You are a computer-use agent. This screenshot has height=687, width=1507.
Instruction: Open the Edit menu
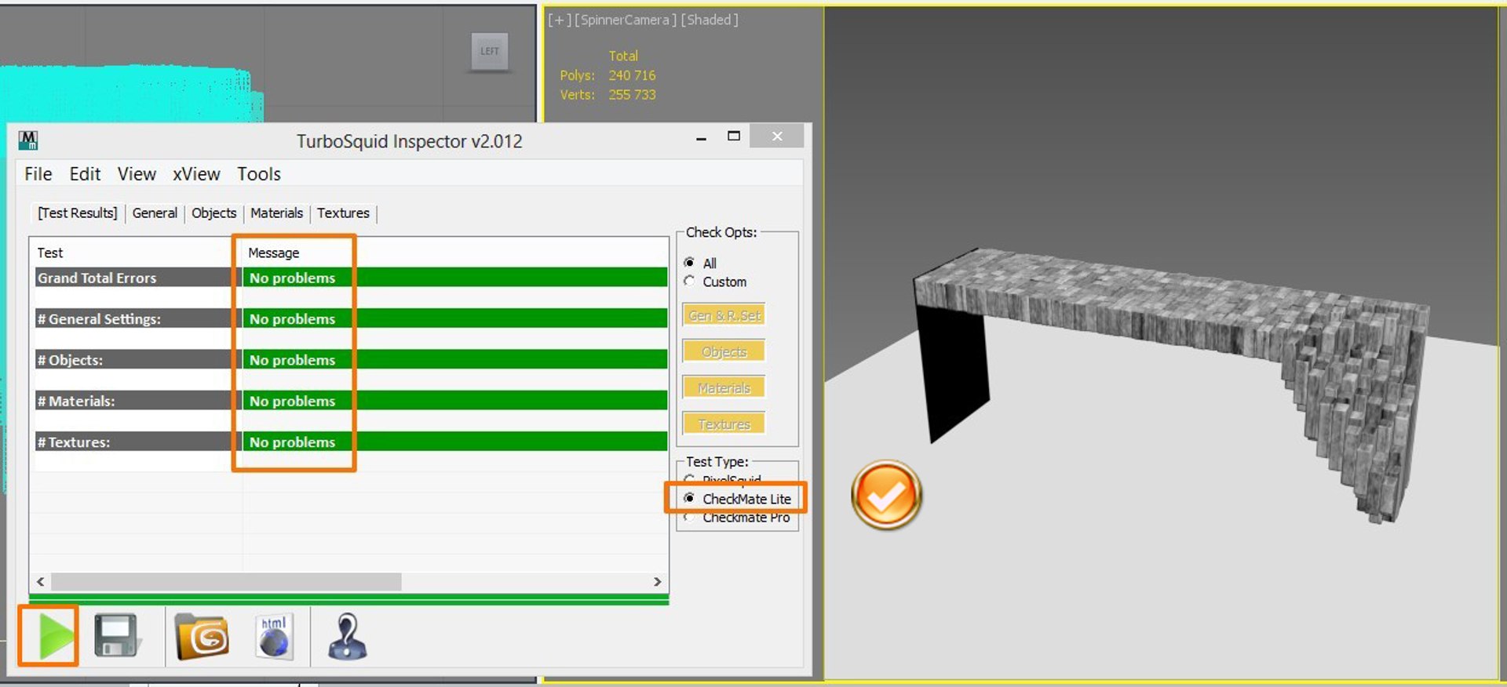pos(85,174)
